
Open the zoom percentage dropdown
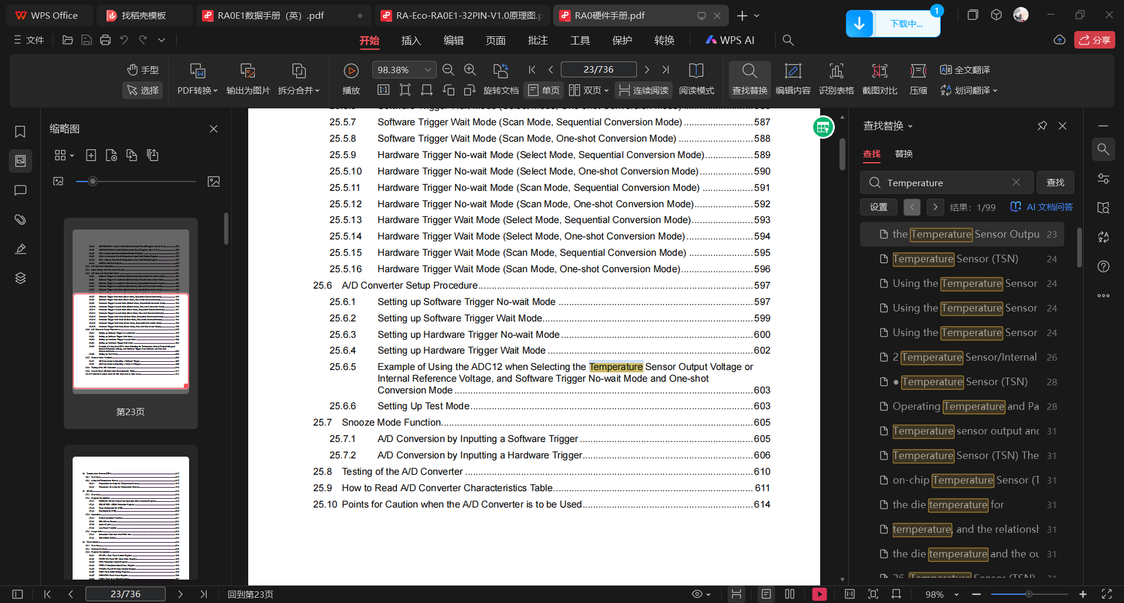coord(428,70)
